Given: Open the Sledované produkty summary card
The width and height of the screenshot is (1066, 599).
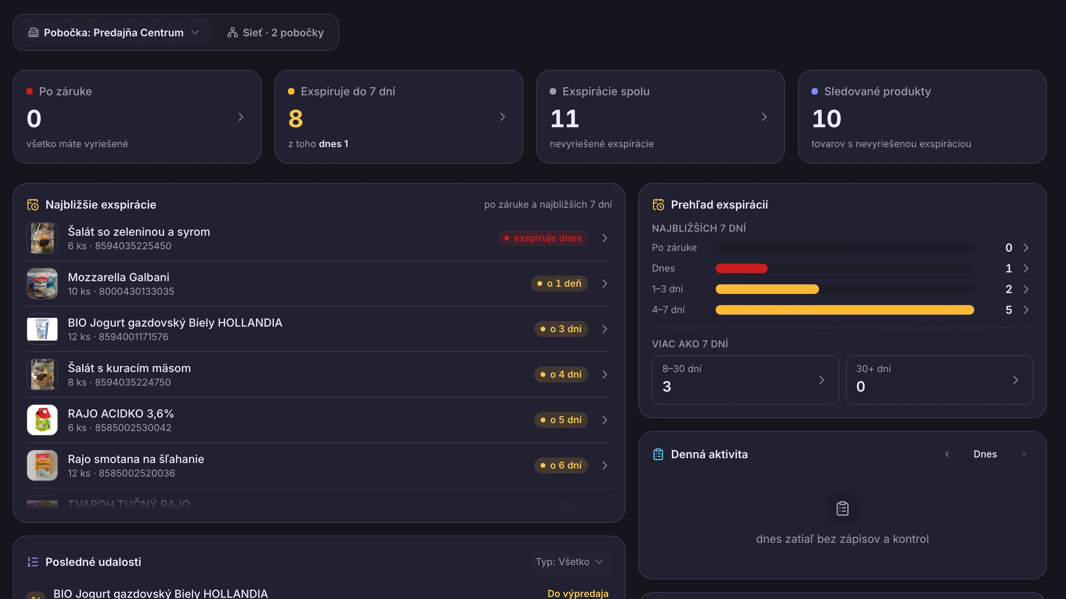Looking at the screenshot, I should pyautogui.click(x=922, y=117).
